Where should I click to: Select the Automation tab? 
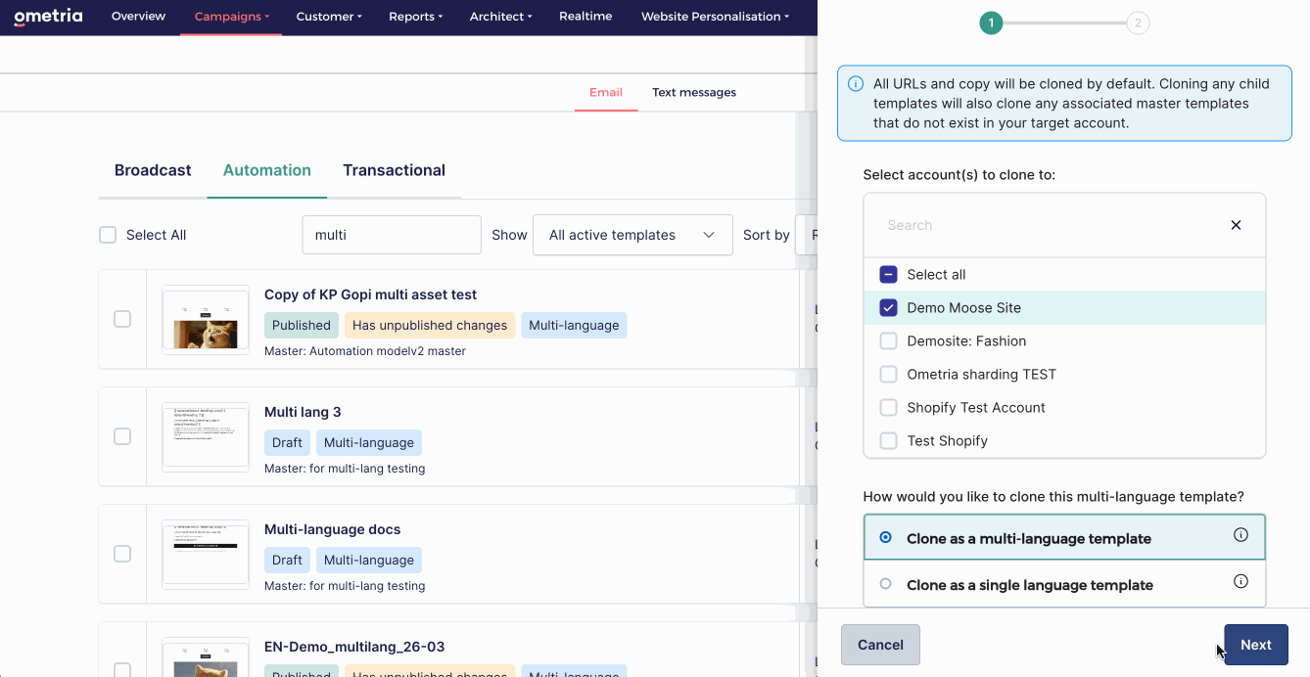pos(267,170)
